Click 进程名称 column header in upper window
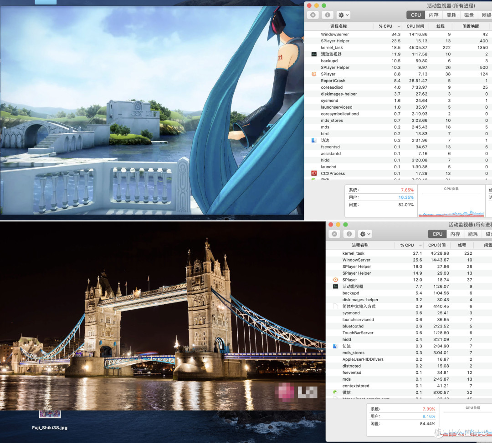Screen dimensions: 492x443 pos(338,26)
